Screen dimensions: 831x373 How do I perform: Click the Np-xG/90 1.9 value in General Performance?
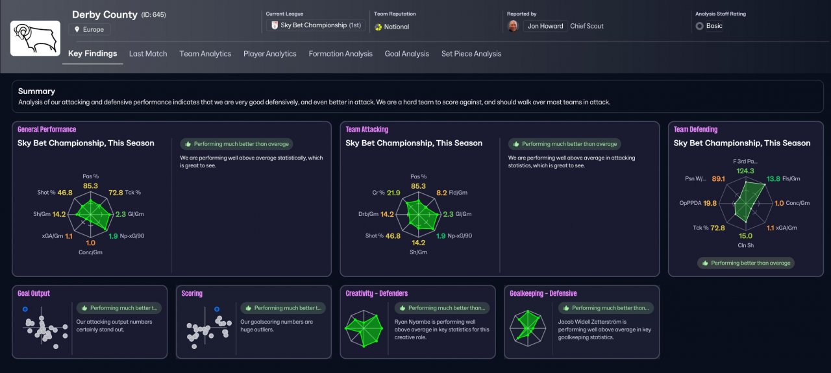tap(113, 236)
